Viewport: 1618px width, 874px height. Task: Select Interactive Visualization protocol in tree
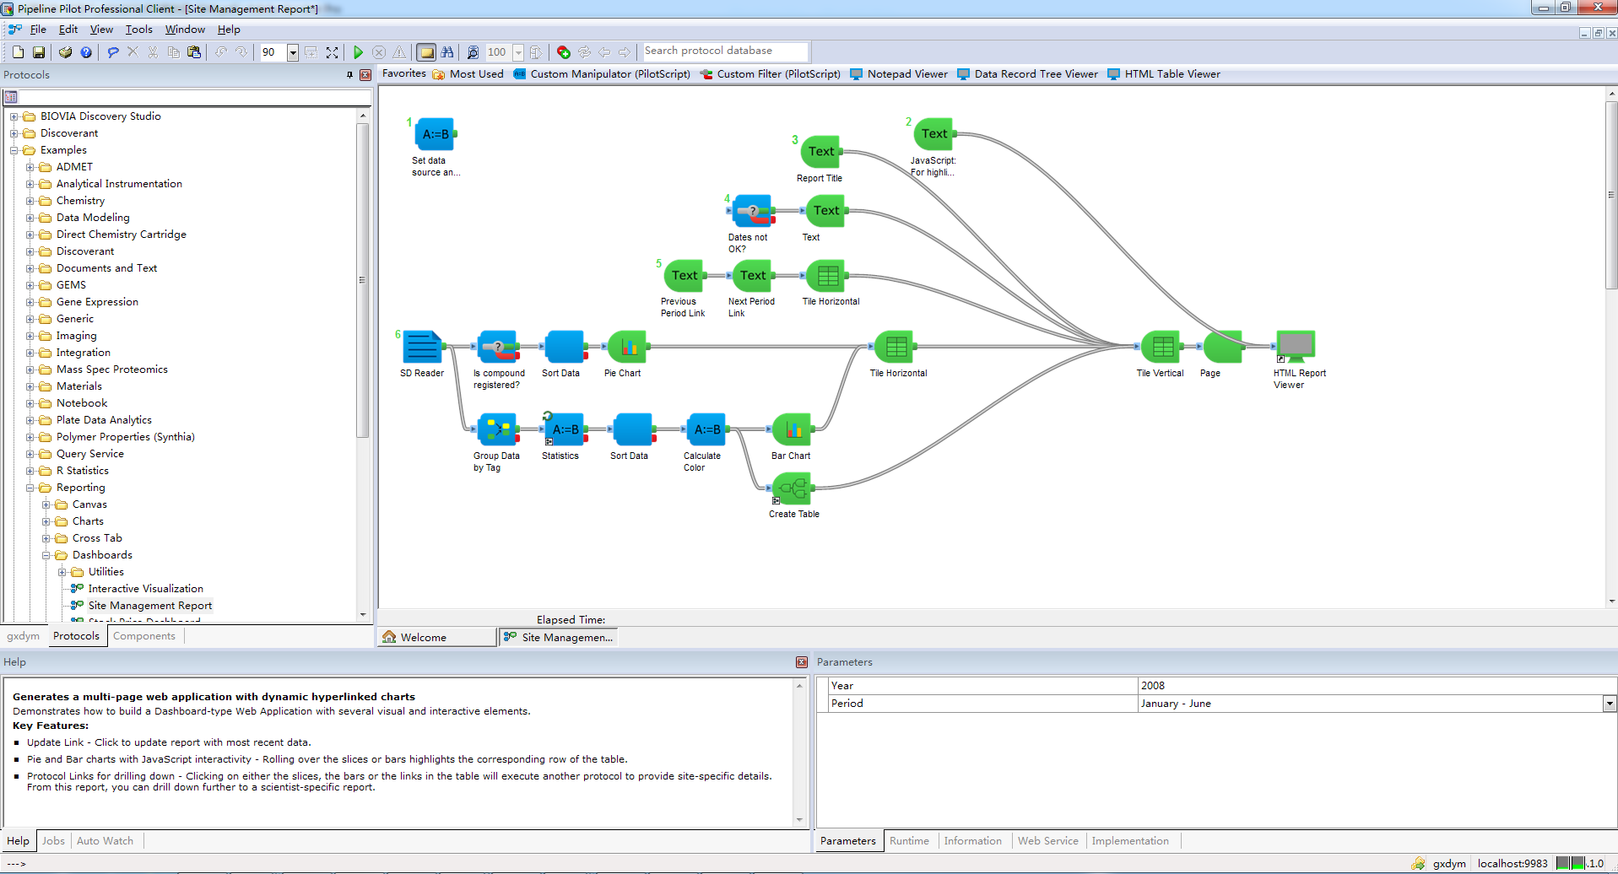click(x=145, y=589)
